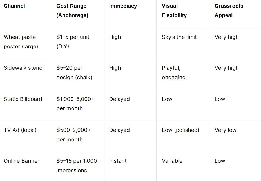Viewport: 261px width, 181px height.
Task: Select the Wheat paste poster cell
Action: pyautogui.click(x=21, y=42)
